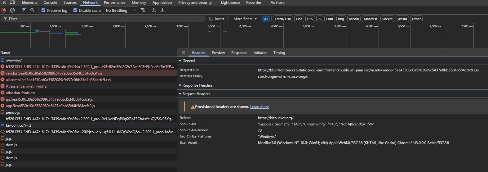
Task: Show the Timing tab of request
Action: coord(279,53)
